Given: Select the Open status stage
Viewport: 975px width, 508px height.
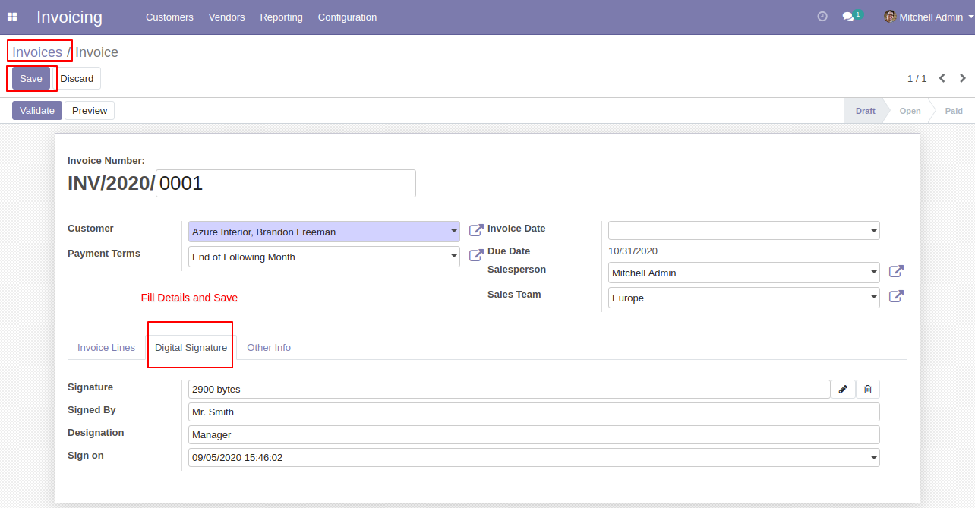Looking at the screenshot, I should (910, 111).
